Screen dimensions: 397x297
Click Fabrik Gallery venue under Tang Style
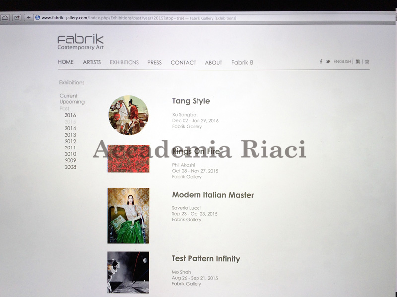tap(187, 127)
